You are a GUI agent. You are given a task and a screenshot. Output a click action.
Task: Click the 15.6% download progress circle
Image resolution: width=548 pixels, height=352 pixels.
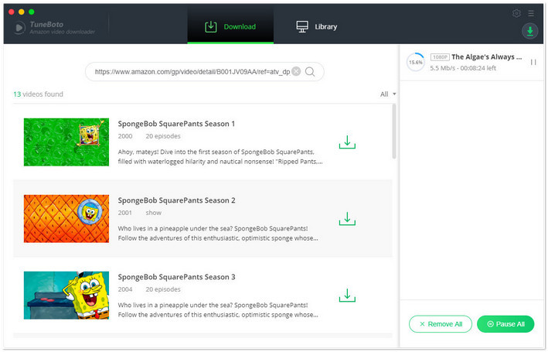coord(416,63)
